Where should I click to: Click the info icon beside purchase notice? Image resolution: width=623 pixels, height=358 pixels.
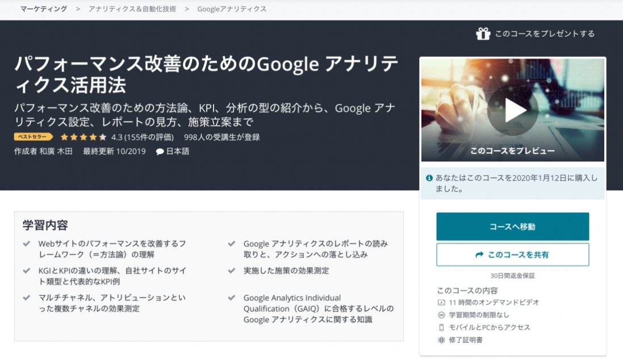click(429, 178)
